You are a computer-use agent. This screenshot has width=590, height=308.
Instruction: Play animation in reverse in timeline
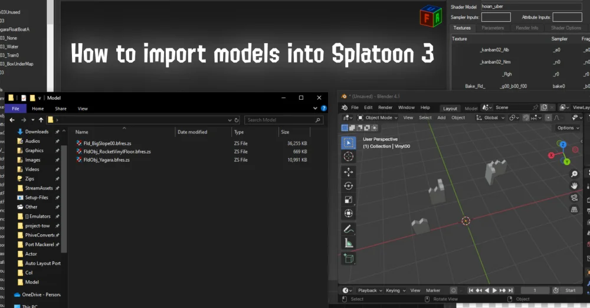[487, 290]
